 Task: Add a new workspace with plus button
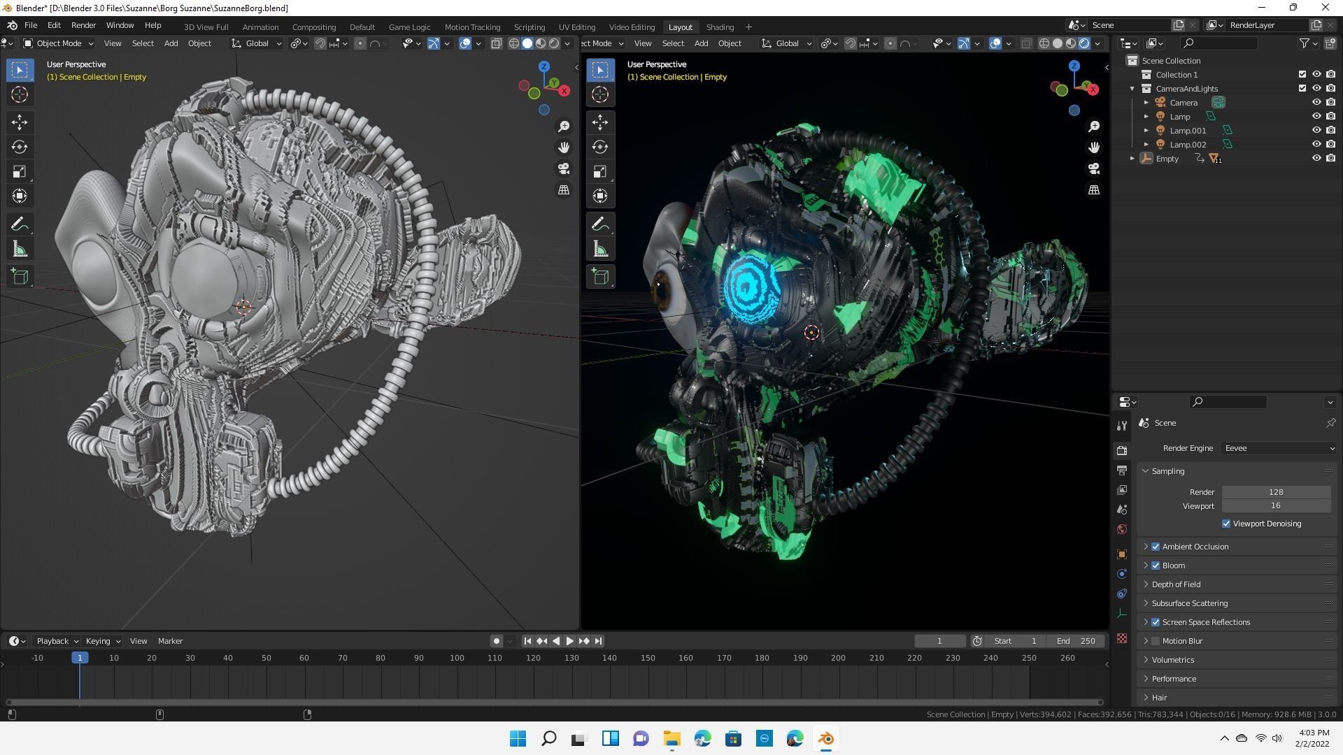pos(748,27)
